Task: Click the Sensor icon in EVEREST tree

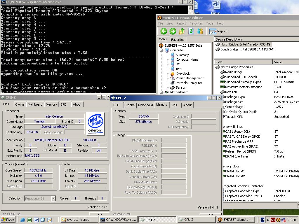Action: click(x=172, y=87)
